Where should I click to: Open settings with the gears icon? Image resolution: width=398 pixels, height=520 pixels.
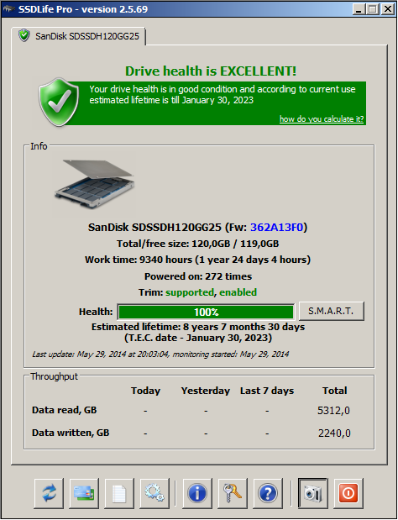coord(154,493)
